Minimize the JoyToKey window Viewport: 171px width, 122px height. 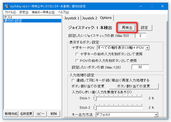click(141, 6)
